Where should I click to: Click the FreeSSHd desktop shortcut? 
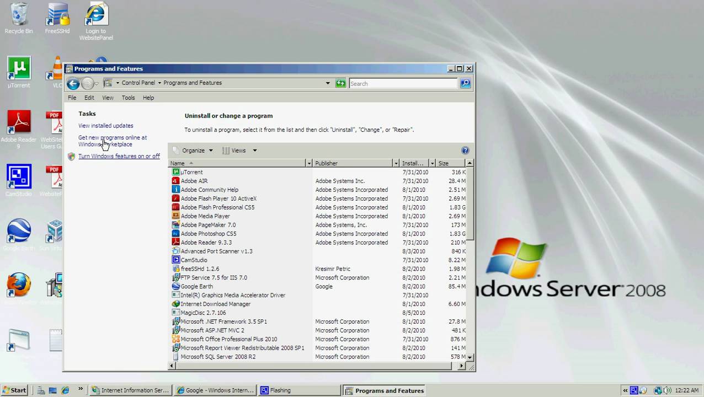[57, 18]
